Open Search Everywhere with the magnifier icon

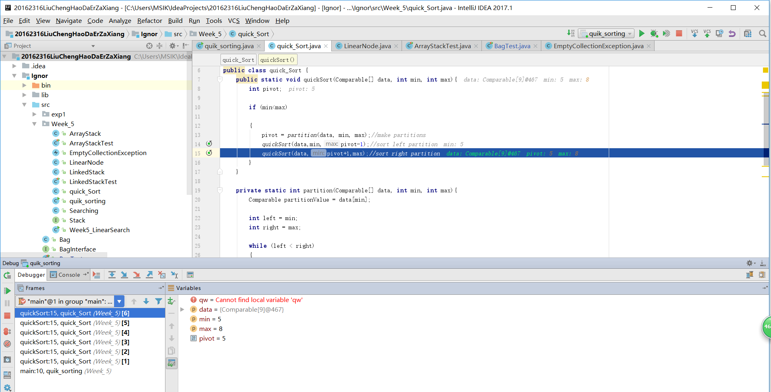762,34
